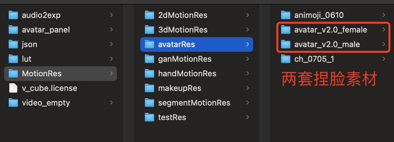Image resolution: width=394 pixels, height=142 pixels.
Task: Click the video_empty folder icon
Action: (13, 103)
